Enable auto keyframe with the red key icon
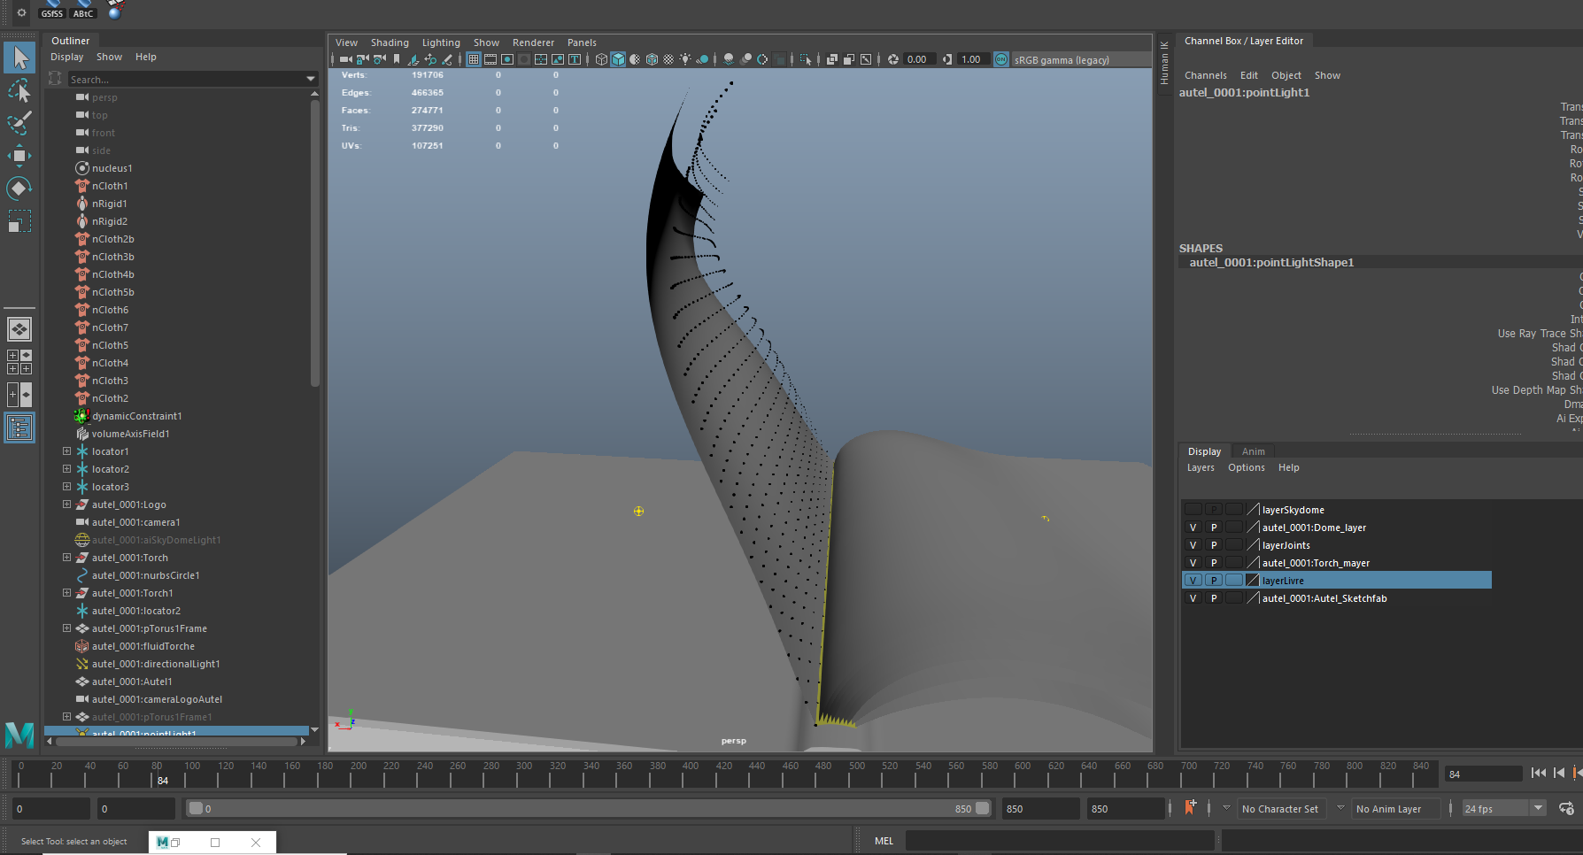The image size is (1583, 855). pyautogui.click(x=1191, y=807)
